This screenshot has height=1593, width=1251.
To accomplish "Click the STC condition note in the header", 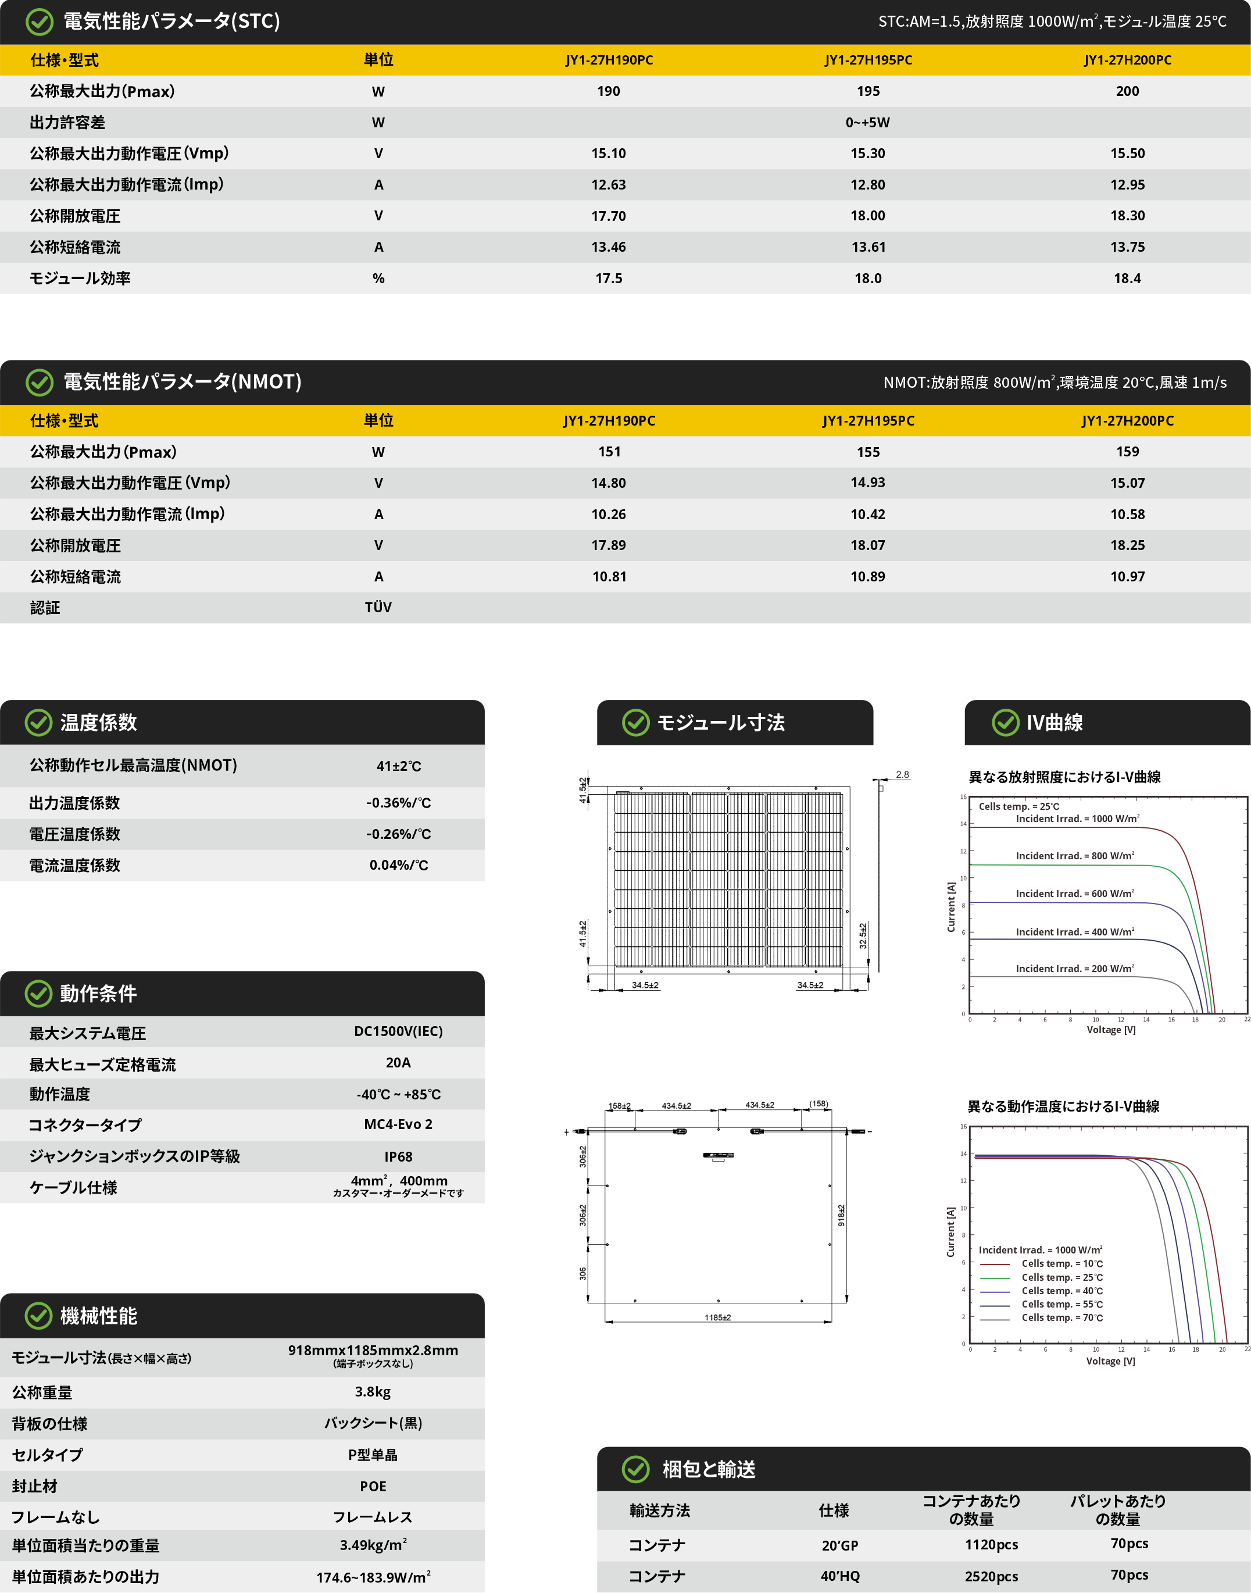I will point(1053,22).
